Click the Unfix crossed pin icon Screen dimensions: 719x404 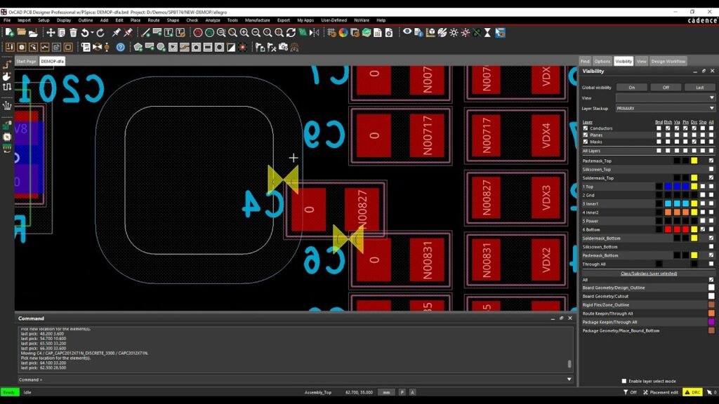(128, 32)
